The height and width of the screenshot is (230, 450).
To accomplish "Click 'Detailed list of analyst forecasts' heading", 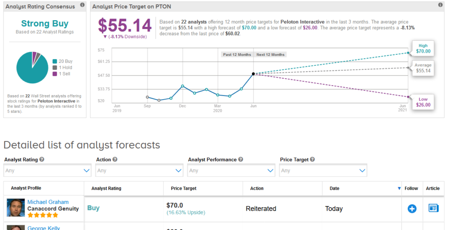I will (82, 145).
